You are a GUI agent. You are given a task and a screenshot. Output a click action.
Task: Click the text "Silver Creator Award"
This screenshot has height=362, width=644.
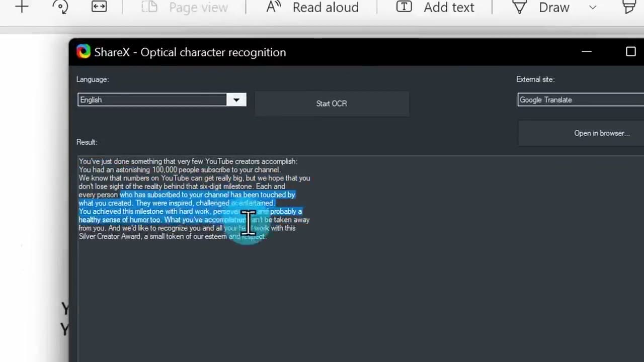110,236
